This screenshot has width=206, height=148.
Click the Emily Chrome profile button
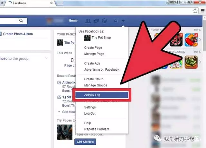tap(172, 2)
